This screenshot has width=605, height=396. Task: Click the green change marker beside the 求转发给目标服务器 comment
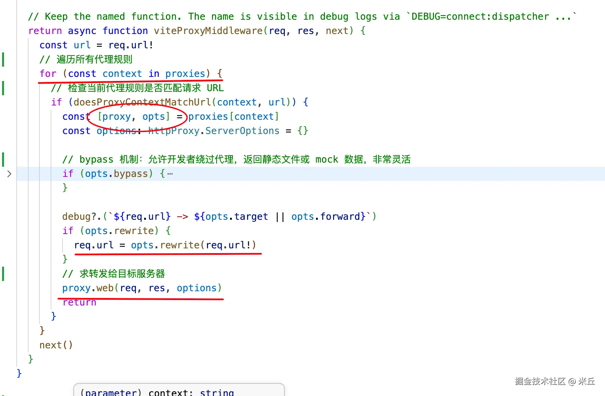pyautogui.click(x=3, y=274)
